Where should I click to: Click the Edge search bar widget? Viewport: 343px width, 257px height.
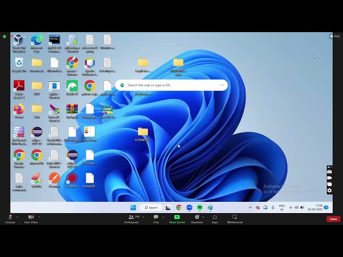click(171, 85)
